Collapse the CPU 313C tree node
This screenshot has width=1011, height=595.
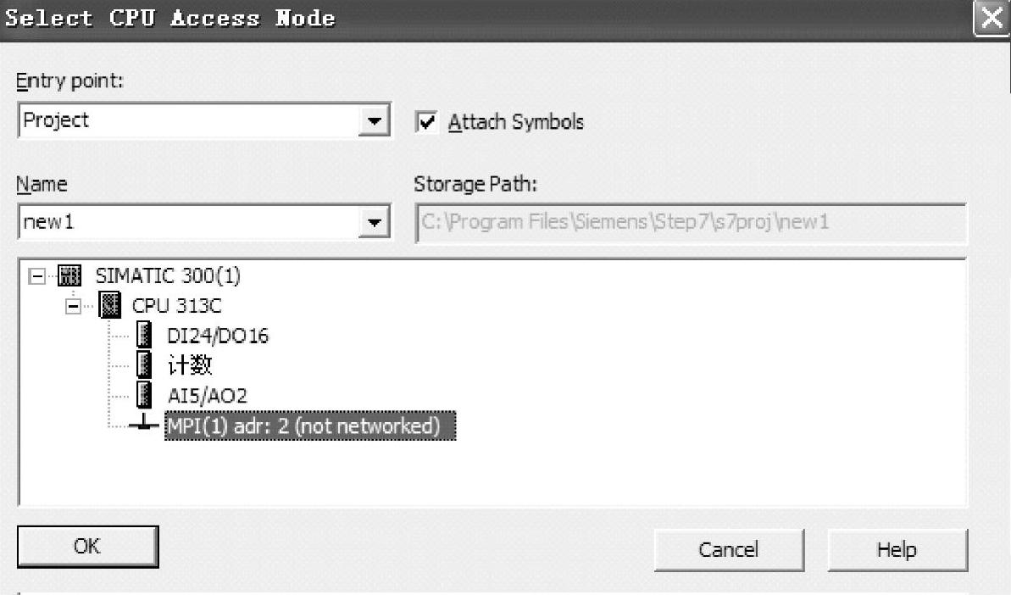tap(75, 306)
